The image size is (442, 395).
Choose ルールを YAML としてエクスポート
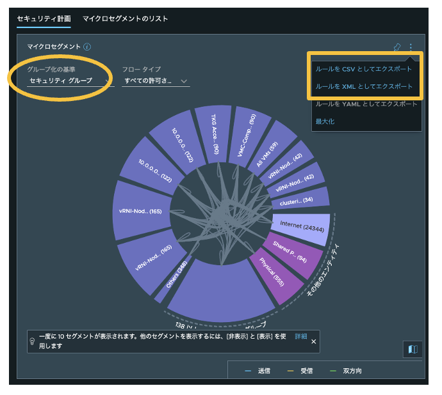(366, 104)
